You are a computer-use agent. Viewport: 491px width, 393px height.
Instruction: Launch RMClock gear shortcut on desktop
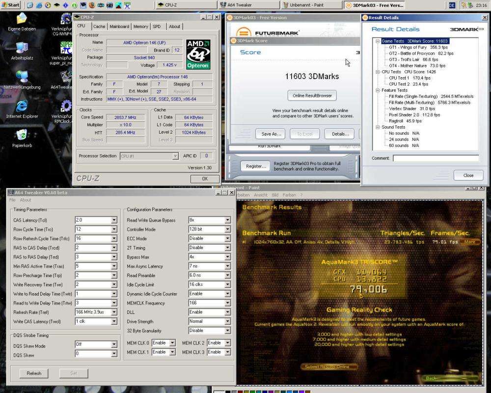click(62, 111)
